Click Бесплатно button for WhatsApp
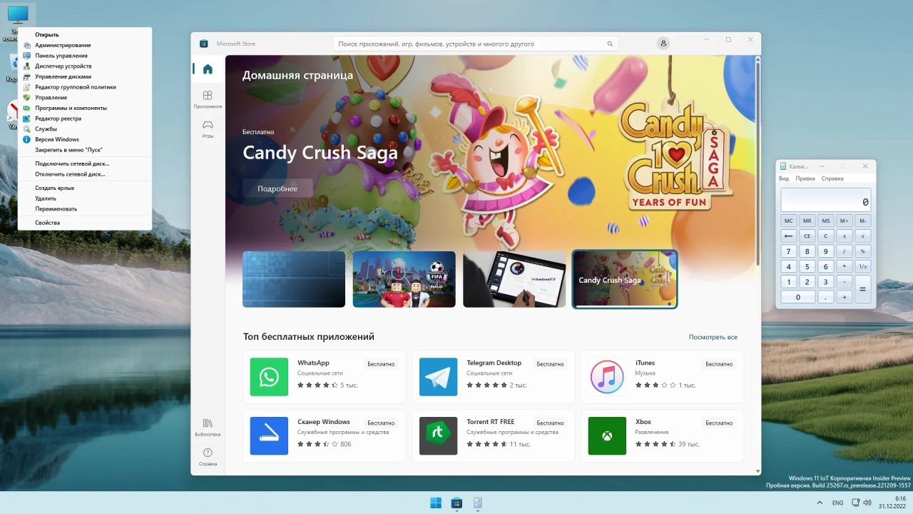Viewport: 913px width, 514px height. (x=381, y=364)
